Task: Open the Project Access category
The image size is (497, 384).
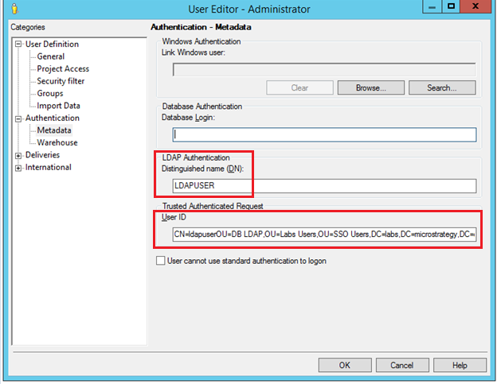Action: click(62, 69)
